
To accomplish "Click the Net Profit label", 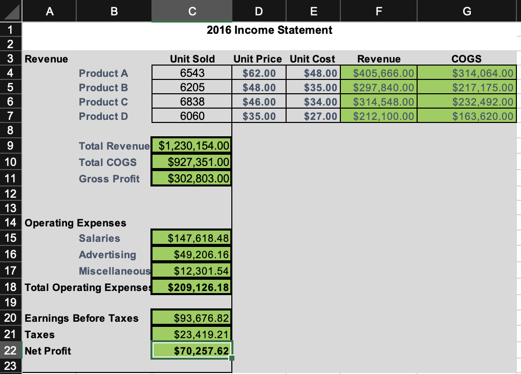I will pos(48,351).
